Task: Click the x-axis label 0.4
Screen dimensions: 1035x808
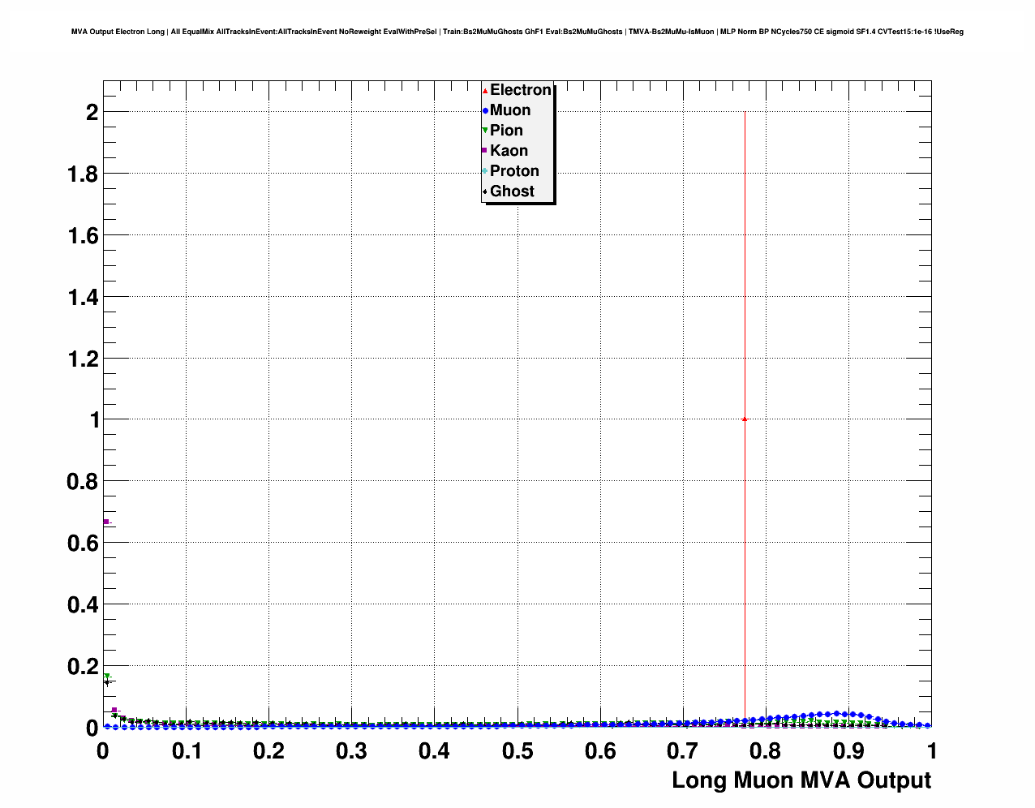Action: pyautogui.click(x=435, y=751)
